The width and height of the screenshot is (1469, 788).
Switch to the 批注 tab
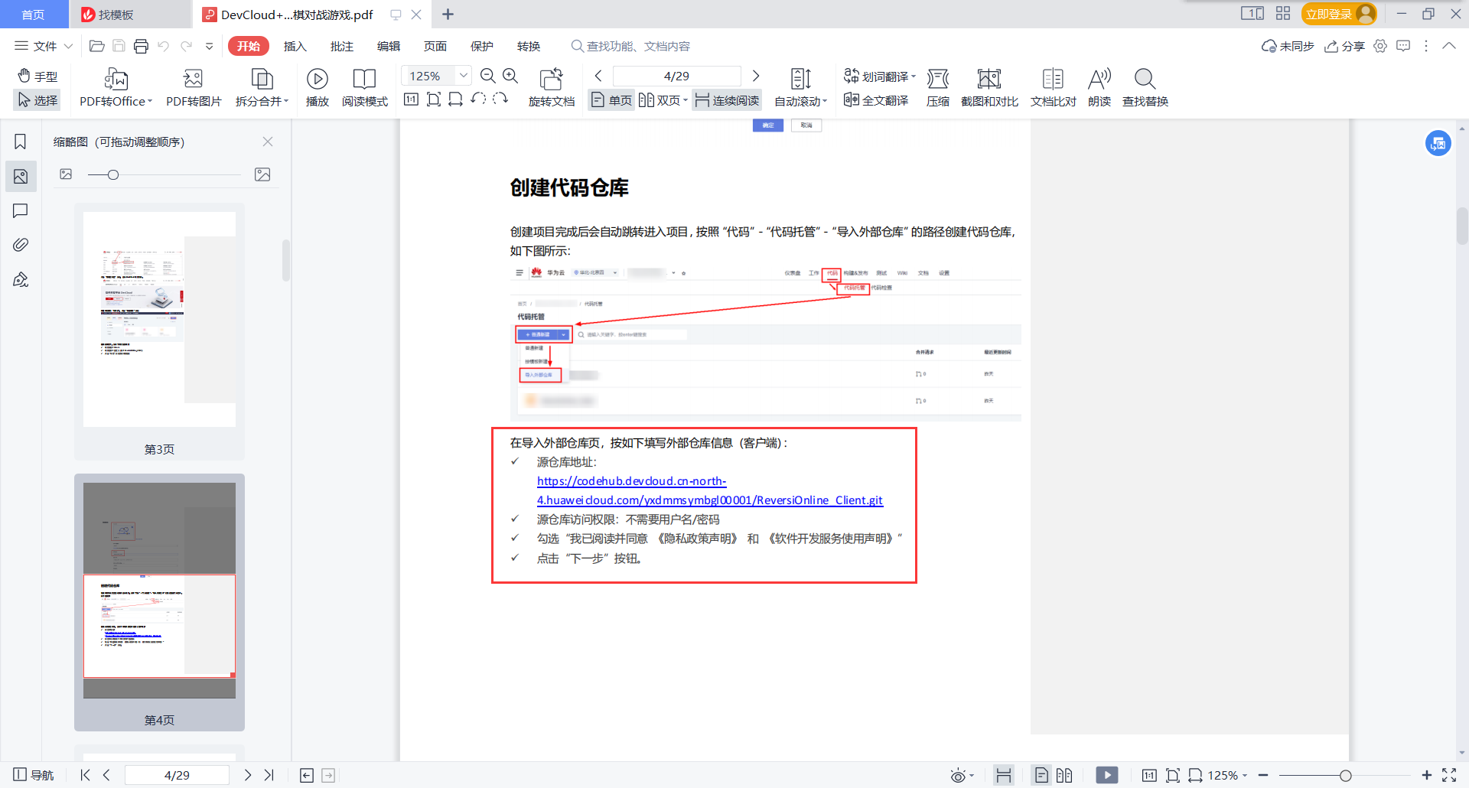click(342, 45)
